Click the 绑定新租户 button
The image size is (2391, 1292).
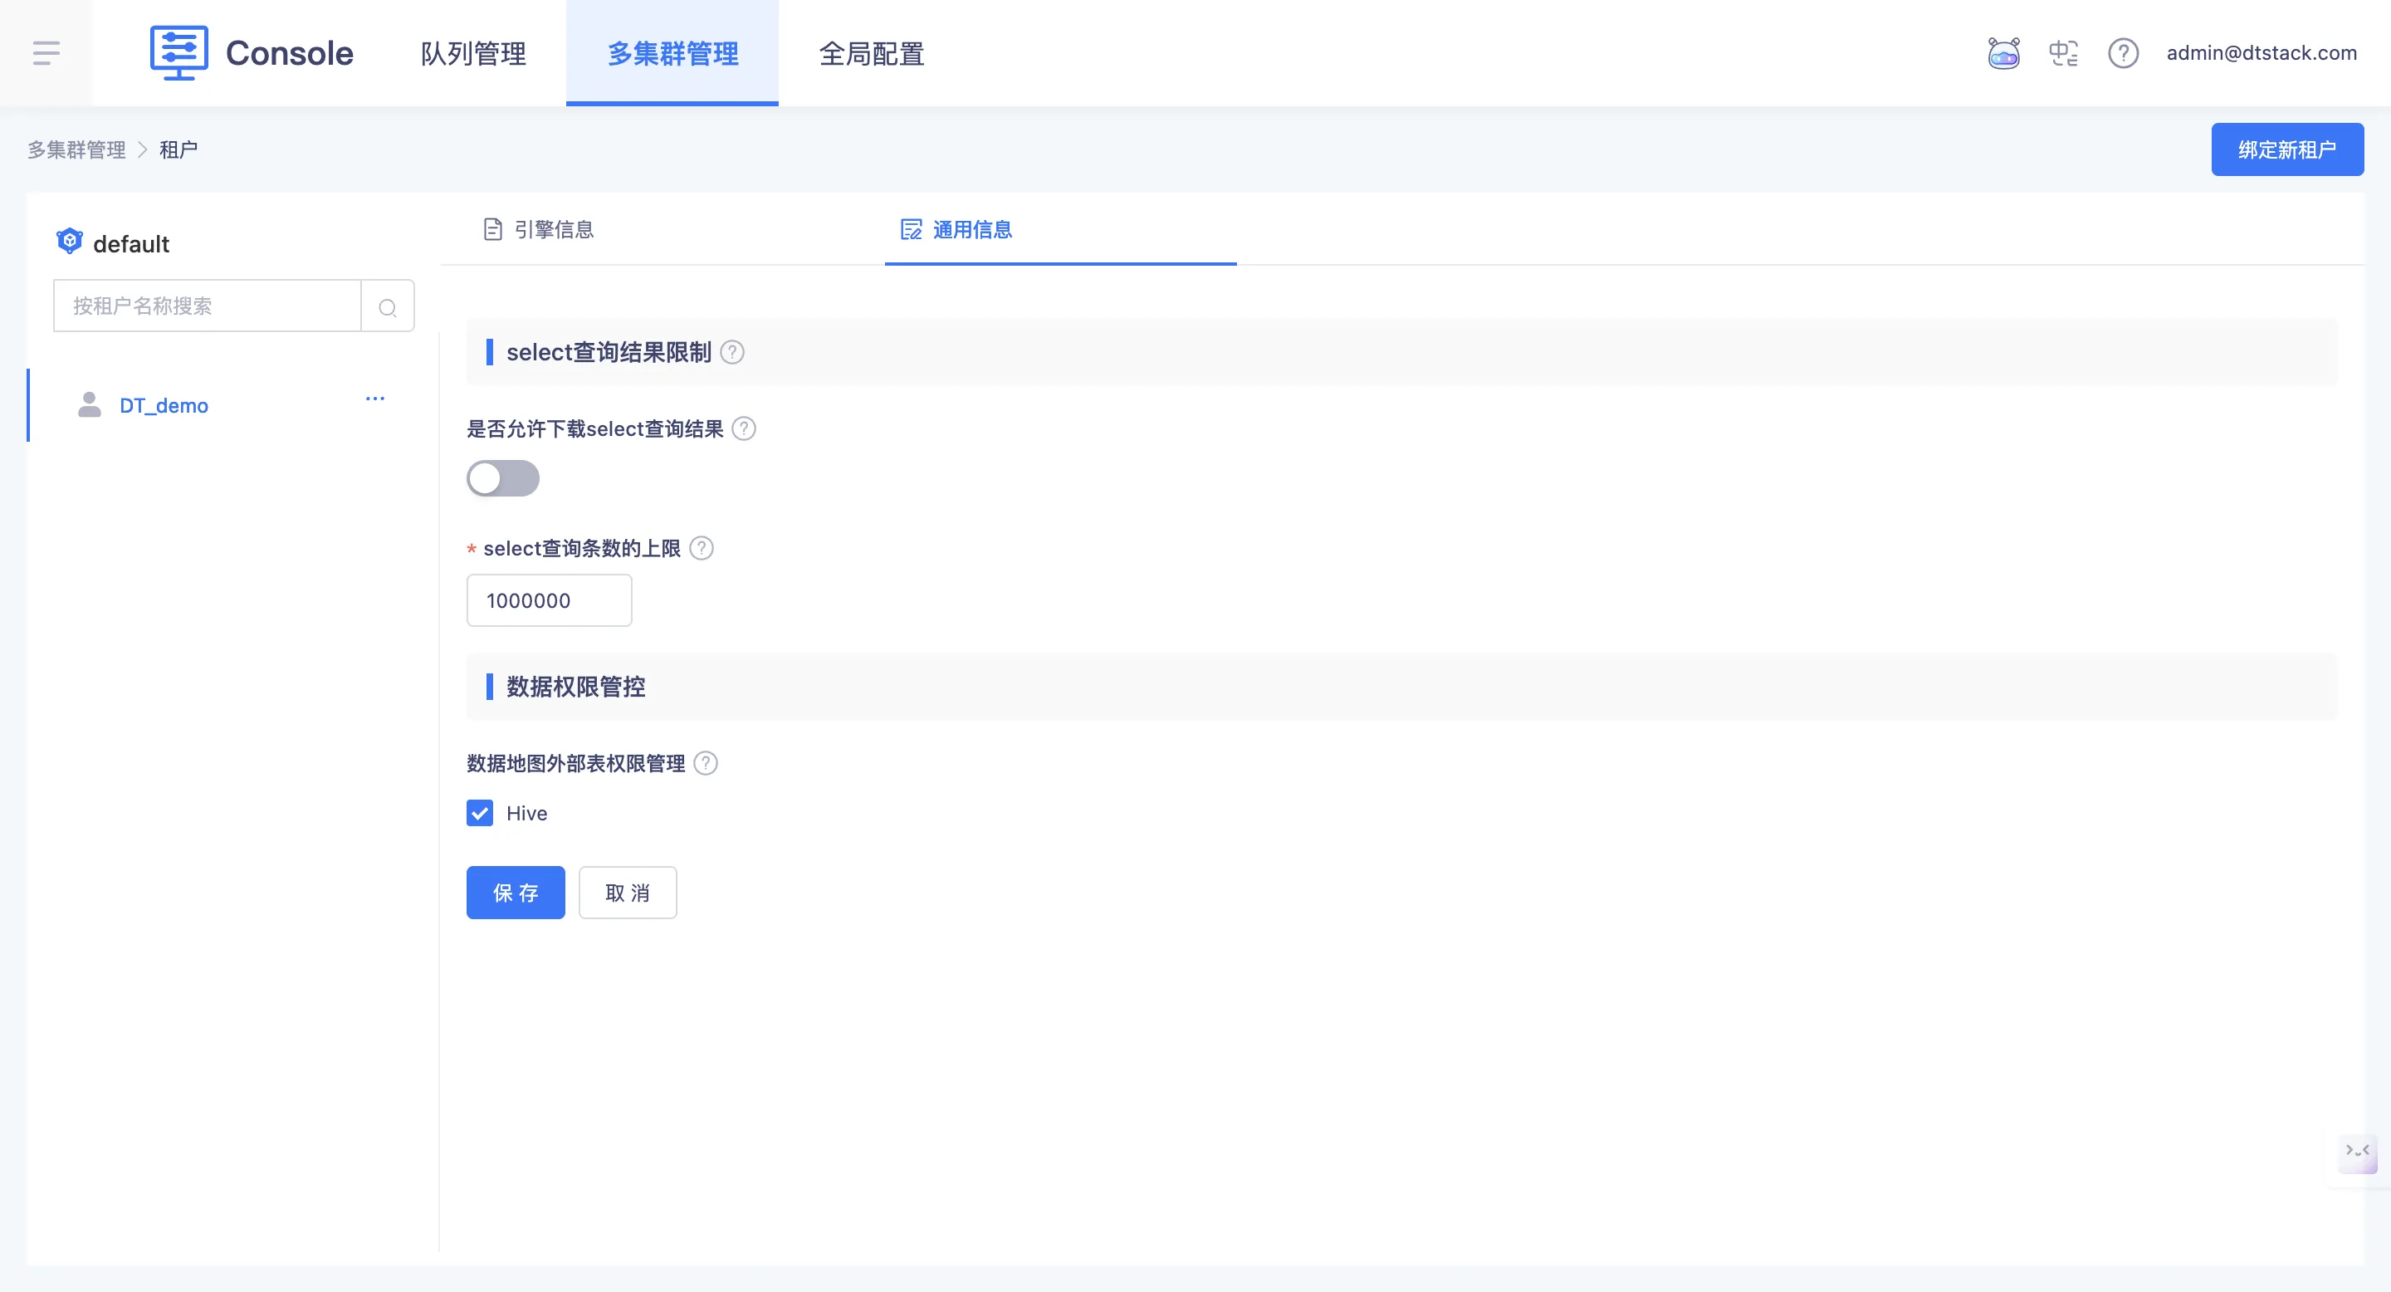click(2286, 149)
